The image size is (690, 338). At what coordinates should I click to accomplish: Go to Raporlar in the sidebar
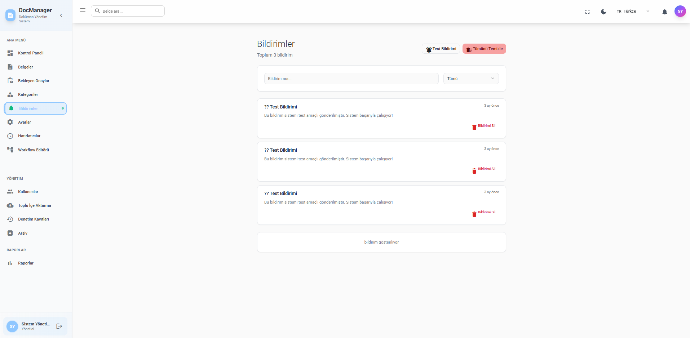coord(27,263)
